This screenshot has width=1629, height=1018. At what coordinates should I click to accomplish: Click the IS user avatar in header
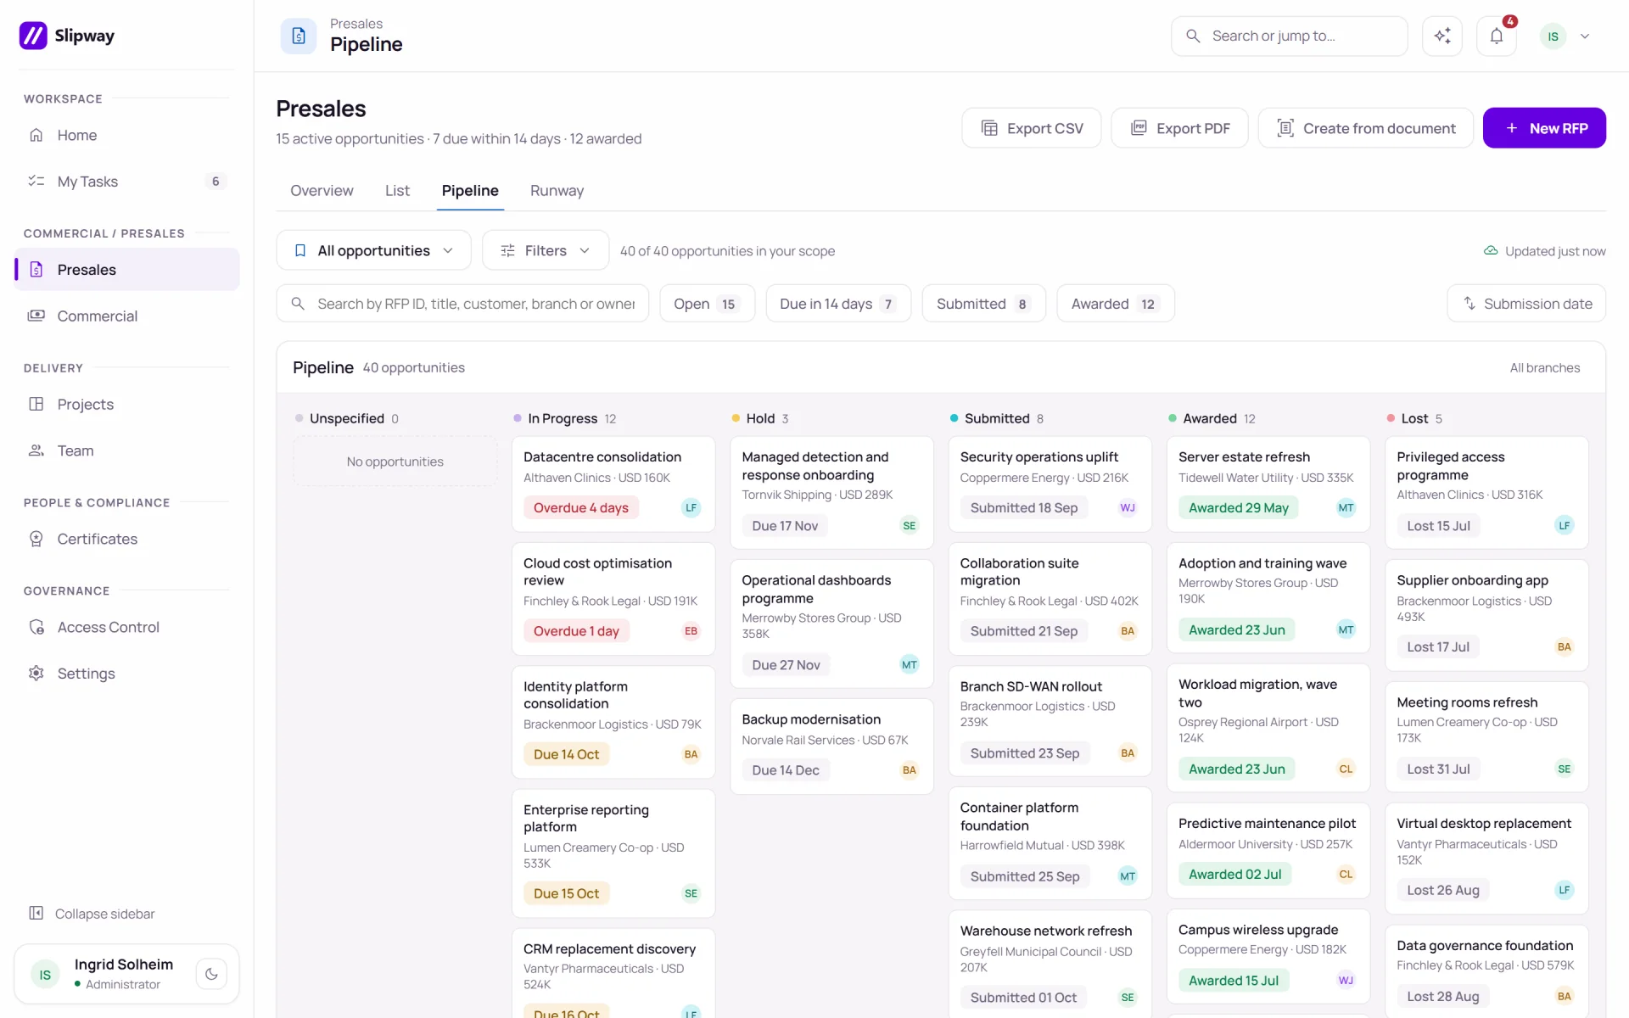1553,36
